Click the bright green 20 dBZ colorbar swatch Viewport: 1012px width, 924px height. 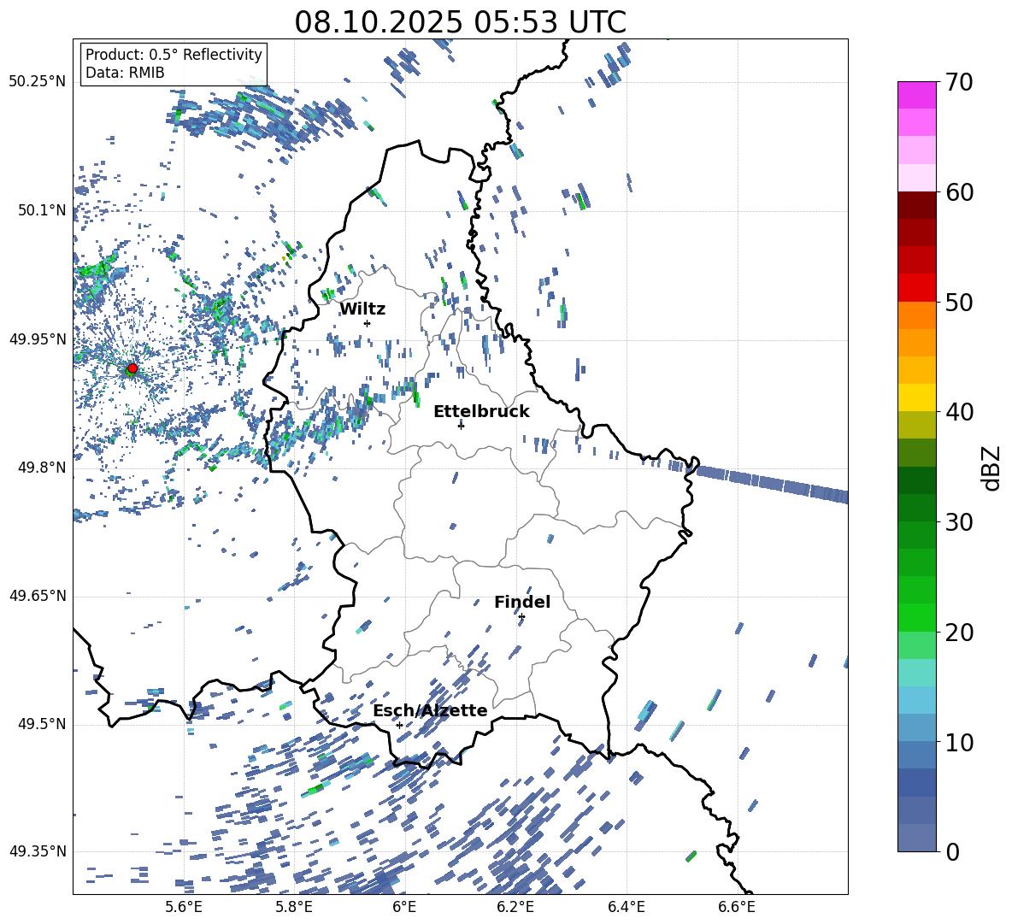point(916,617)
